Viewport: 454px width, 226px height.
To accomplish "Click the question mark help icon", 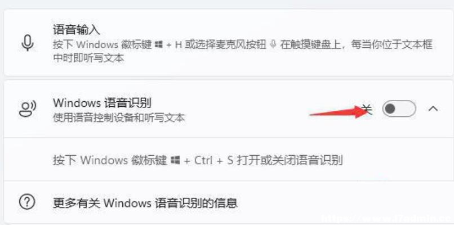I will click(27, 202).
